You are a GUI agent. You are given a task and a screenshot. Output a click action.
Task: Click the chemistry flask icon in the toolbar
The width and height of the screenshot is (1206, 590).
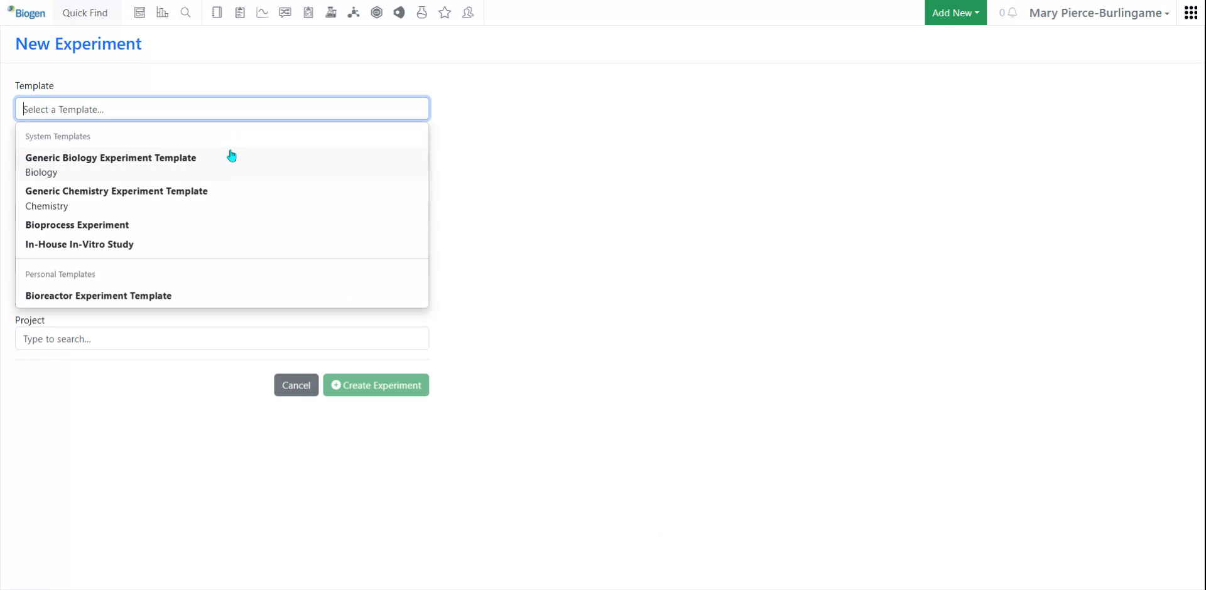tap(331, 12)
